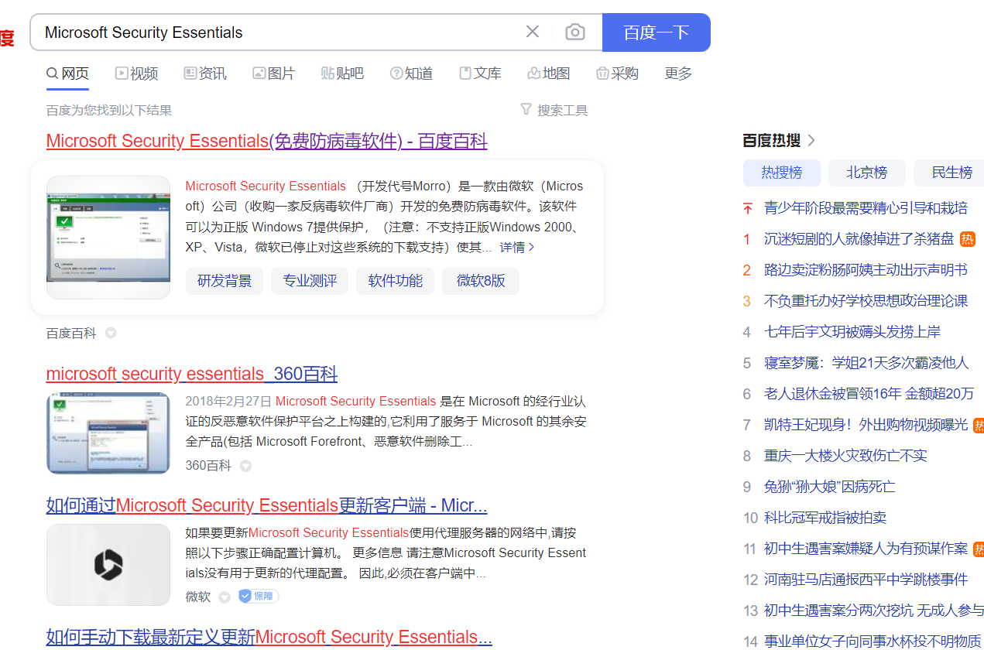Select the 网页 tab

68,74
